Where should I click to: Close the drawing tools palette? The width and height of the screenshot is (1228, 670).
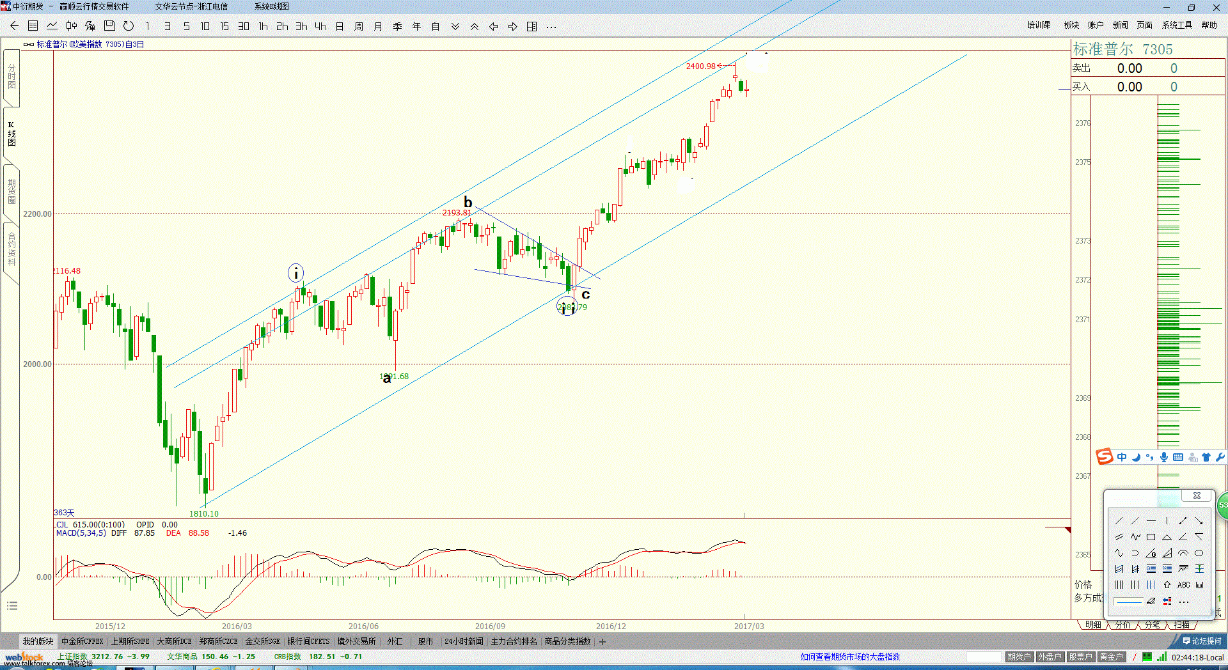[1197, 495]
